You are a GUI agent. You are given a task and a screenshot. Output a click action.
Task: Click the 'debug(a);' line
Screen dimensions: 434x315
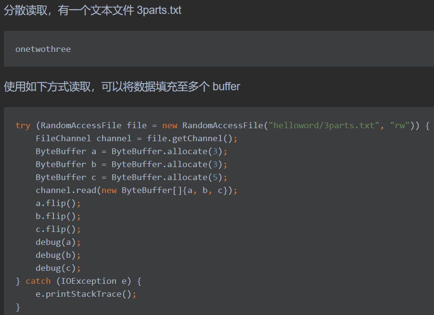tap(58, 242)
